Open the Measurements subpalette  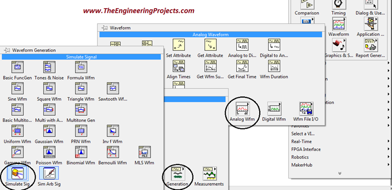click(x=209, y=173)
